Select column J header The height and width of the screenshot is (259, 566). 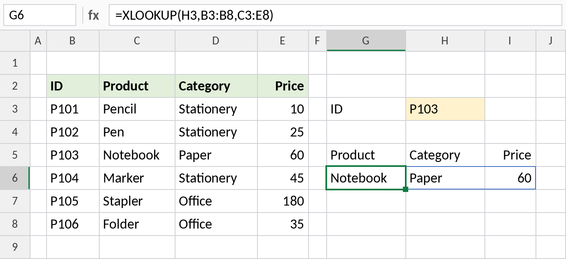point(551,40)
